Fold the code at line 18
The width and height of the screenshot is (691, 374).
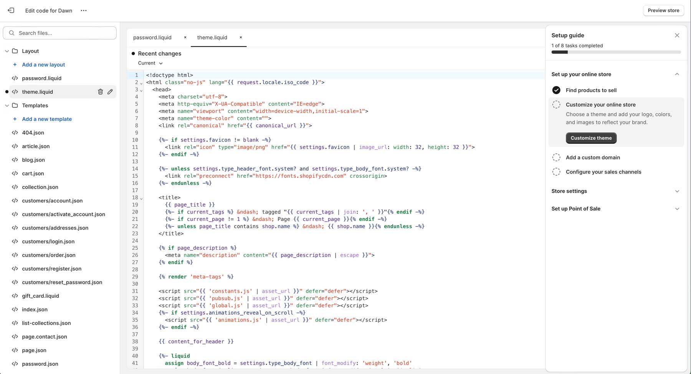tap(141, 199)
